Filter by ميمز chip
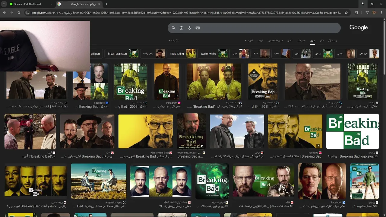Screen dimensions: 386x217 coord(239,54)
